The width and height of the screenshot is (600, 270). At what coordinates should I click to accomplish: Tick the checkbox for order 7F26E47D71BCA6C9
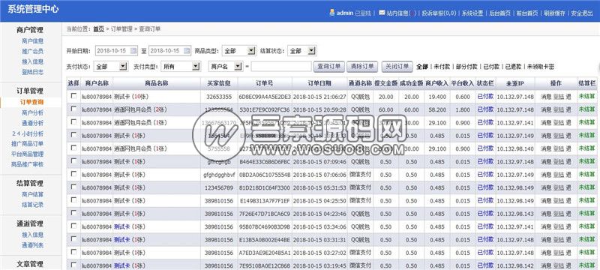point(73,213)
